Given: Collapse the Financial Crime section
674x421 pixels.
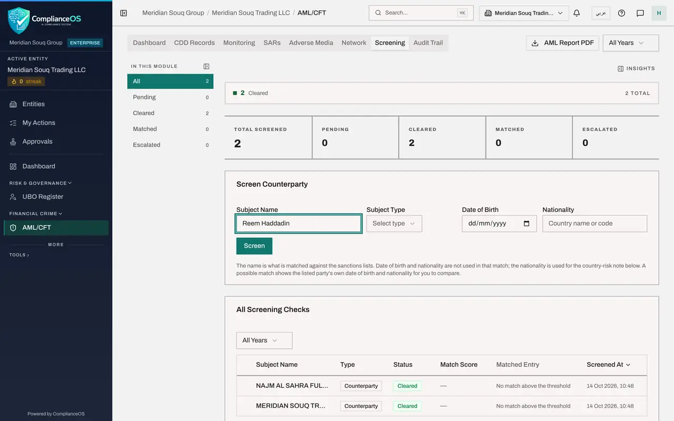Looking at the screenshot, I should click(x=36, y=214).
